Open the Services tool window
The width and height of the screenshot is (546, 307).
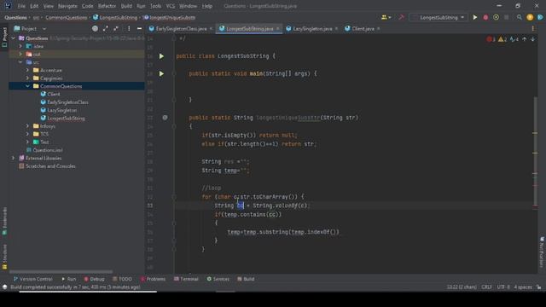pyautogui.click(x=218, y=279)
